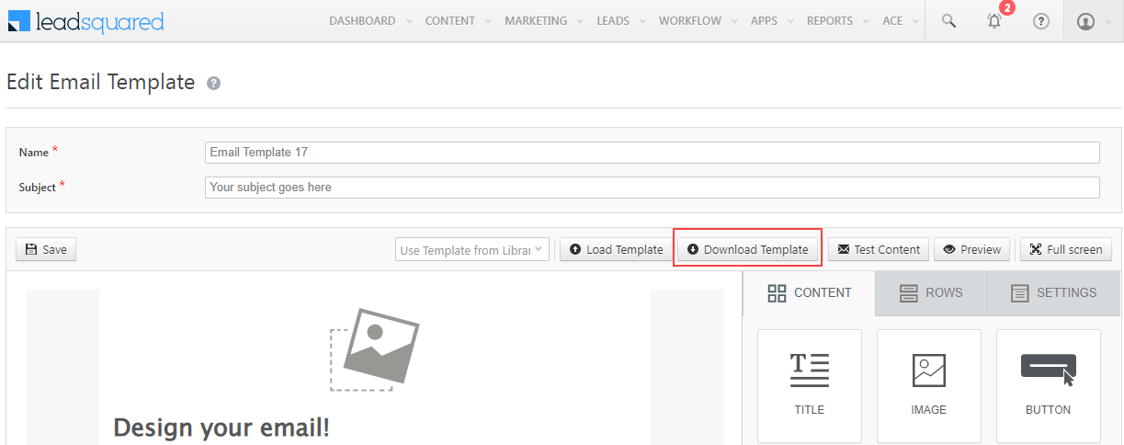Open the help question mark in the top bar
This screenshot has width=1124, height=445.
coord(1041,21)
